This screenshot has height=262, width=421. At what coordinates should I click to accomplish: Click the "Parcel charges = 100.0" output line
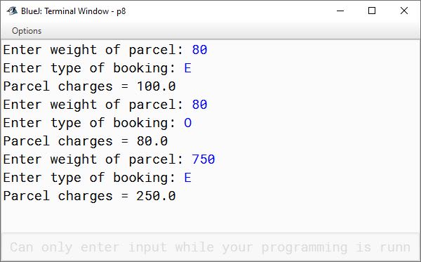pyautogui.click(x=89, y=86)
